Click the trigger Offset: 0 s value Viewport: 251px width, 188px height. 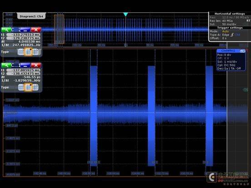224,38
